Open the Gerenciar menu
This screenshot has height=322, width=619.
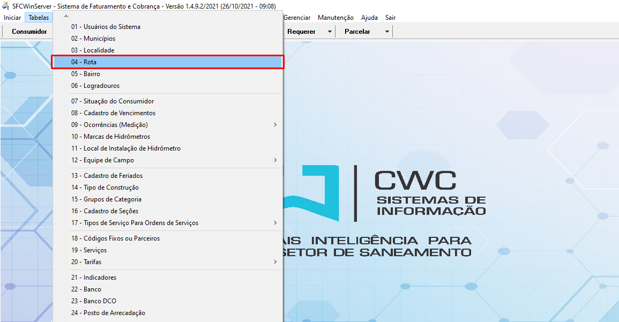tap(298, 18)
